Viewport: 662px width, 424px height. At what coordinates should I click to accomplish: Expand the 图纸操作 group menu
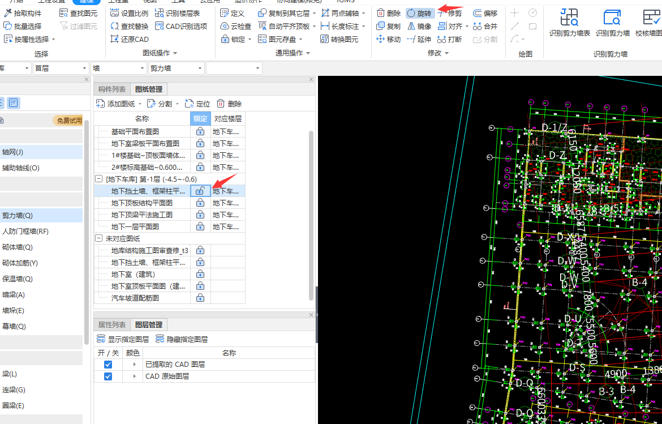point(161,53)
